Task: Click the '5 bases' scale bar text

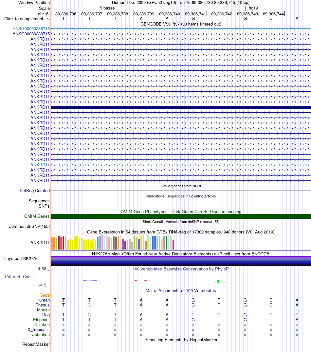Action: click(107, 8)
